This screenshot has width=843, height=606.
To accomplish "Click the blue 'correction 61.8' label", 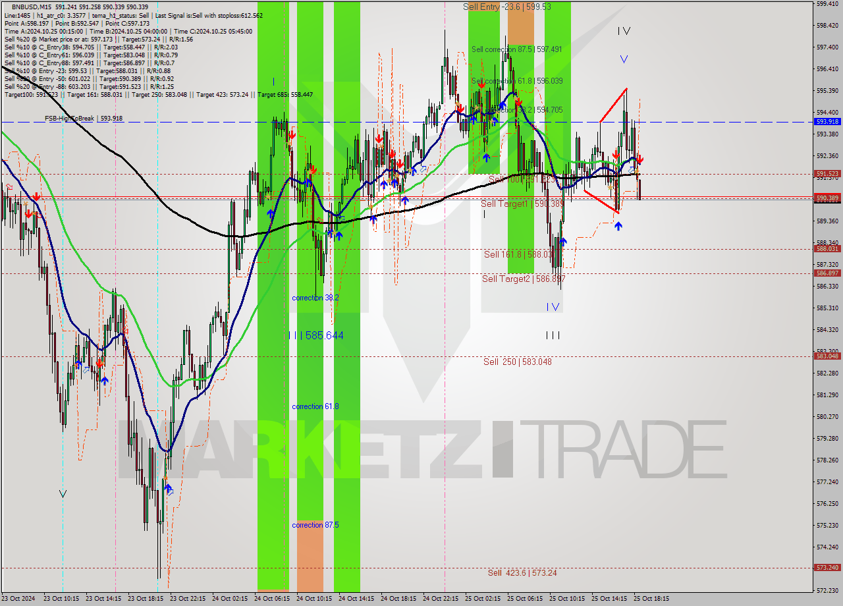I will [315, 407].
